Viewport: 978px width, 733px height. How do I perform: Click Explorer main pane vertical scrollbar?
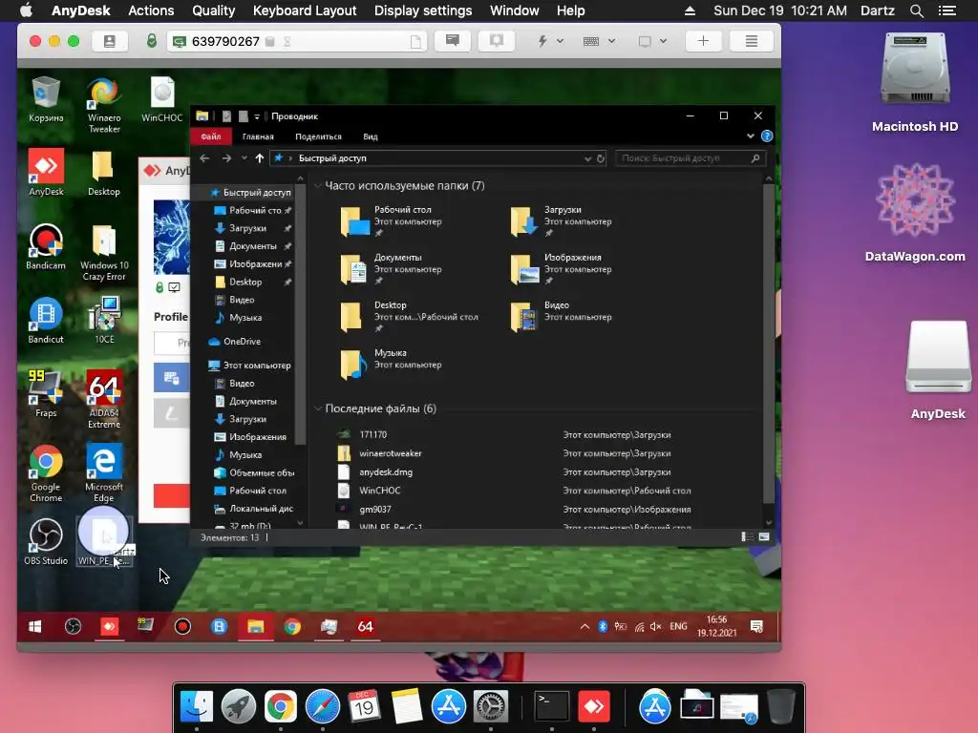[x=769, y=342]
